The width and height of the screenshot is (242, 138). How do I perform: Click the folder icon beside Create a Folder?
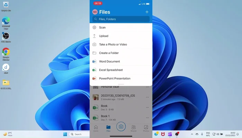94,53
